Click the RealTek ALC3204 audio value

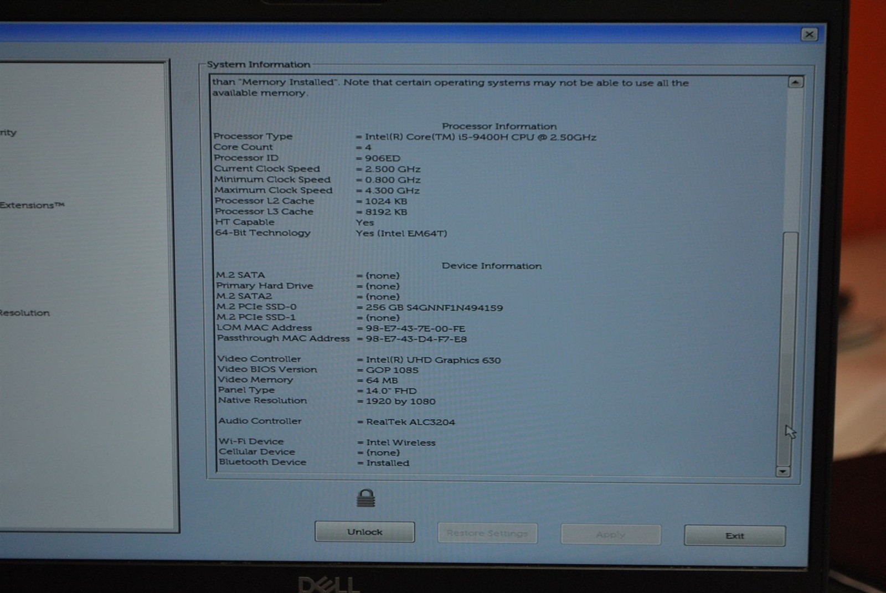click(x=410, y=422)
